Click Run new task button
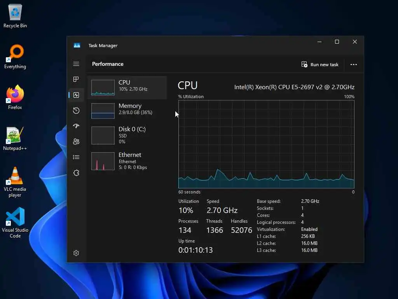 (x=320, y=64)
